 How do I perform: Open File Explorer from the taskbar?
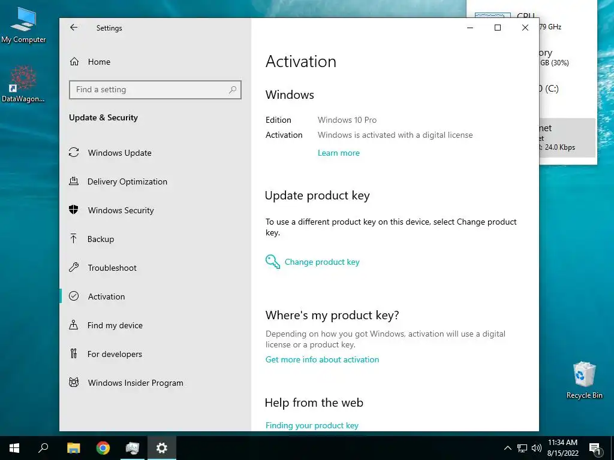coord(73,448)
